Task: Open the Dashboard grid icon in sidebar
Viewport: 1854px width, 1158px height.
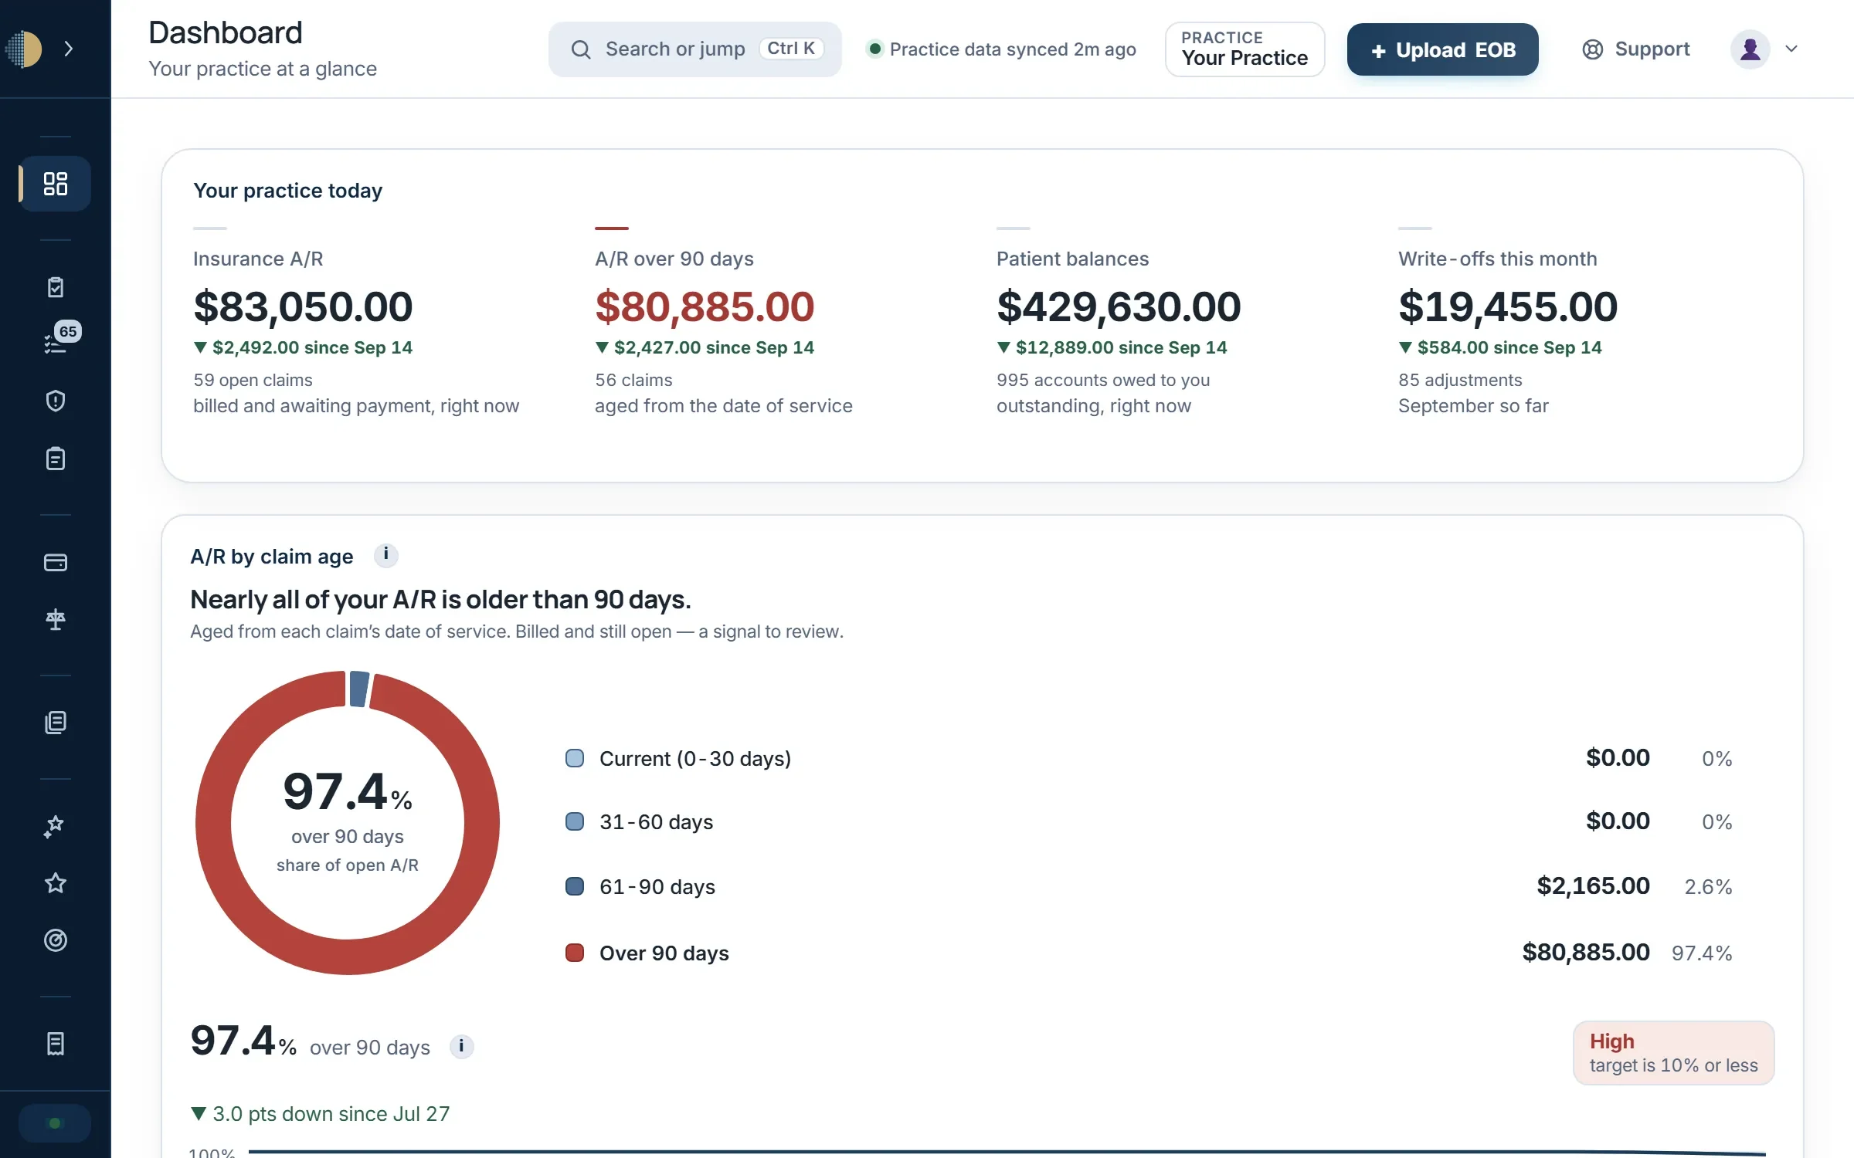Action: (55, 184)
